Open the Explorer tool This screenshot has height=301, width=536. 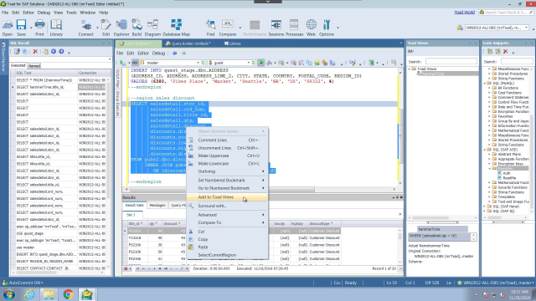[121, 28]
